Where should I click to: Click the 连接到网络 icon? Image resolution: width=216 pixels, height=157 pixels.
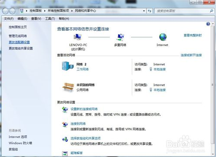(65, 124)
